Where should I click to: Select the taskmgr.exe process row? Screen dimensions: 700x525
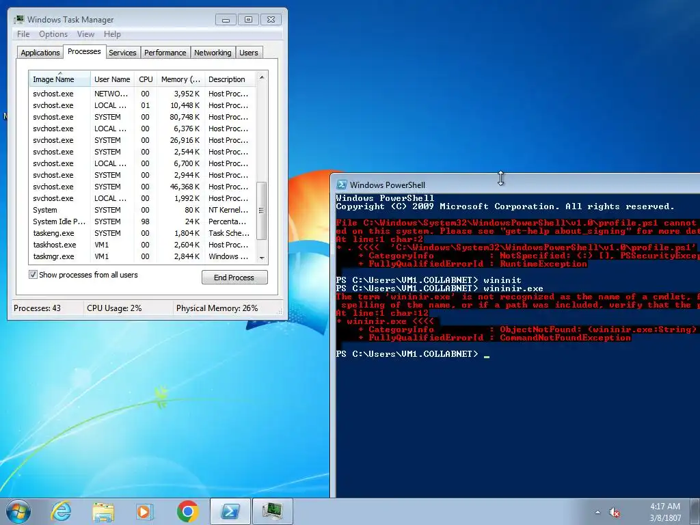point(143,256)
